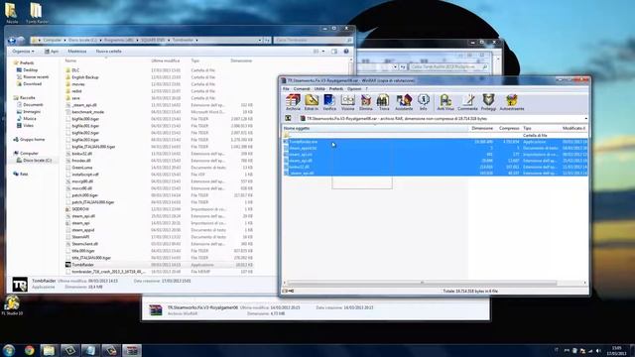
Task: Click the Explorer help question mark icon
Action: [346, 52]
